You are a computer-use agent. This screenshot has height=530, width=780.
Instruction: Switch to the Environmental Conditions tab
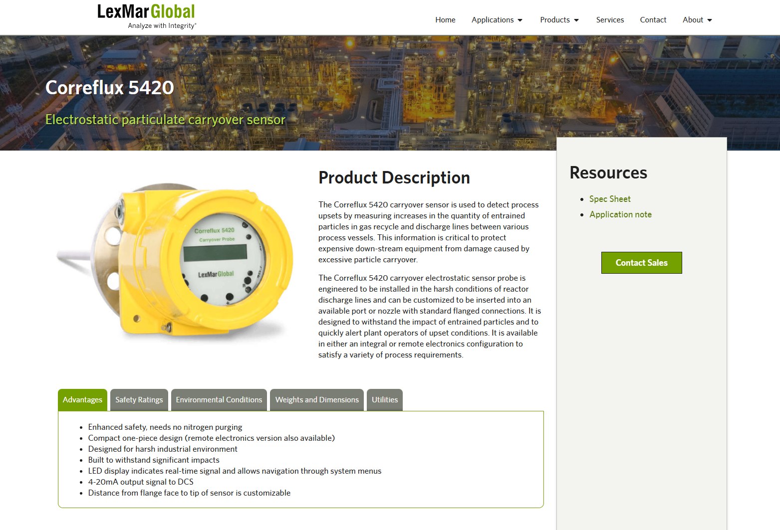point(219,400)
